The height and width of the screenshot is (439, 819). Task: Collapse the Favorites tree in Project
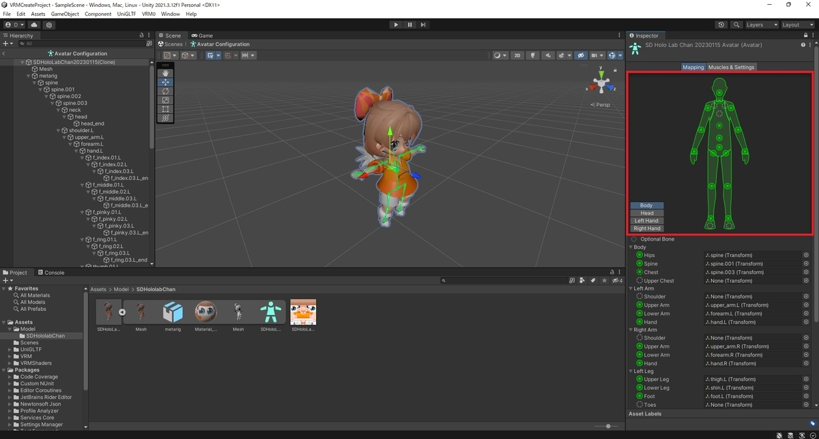[x=4, y=288]
